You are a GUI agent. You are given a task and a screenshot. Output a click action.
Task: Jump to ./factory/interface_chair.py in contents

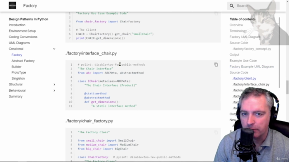[251, 84]
